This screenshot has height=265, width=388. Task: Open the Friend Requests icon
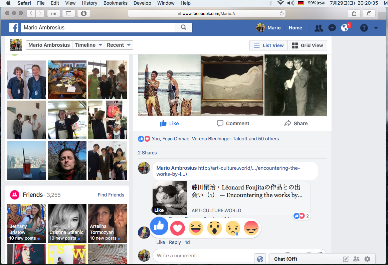[x=319, y=28]
